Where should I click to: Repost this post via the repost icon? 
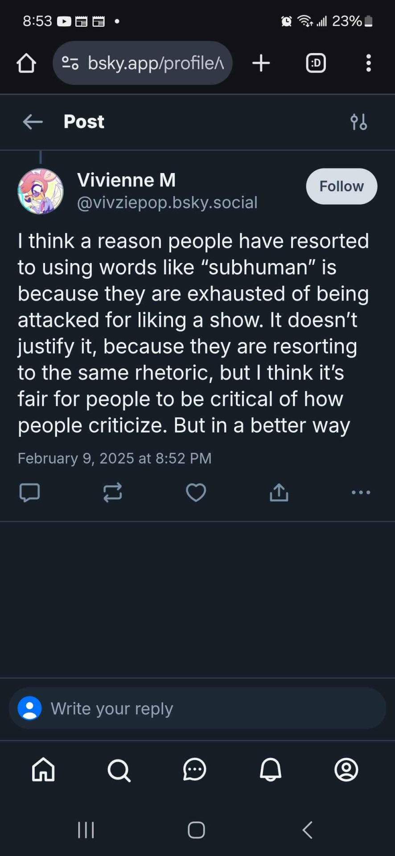[112, 493]
